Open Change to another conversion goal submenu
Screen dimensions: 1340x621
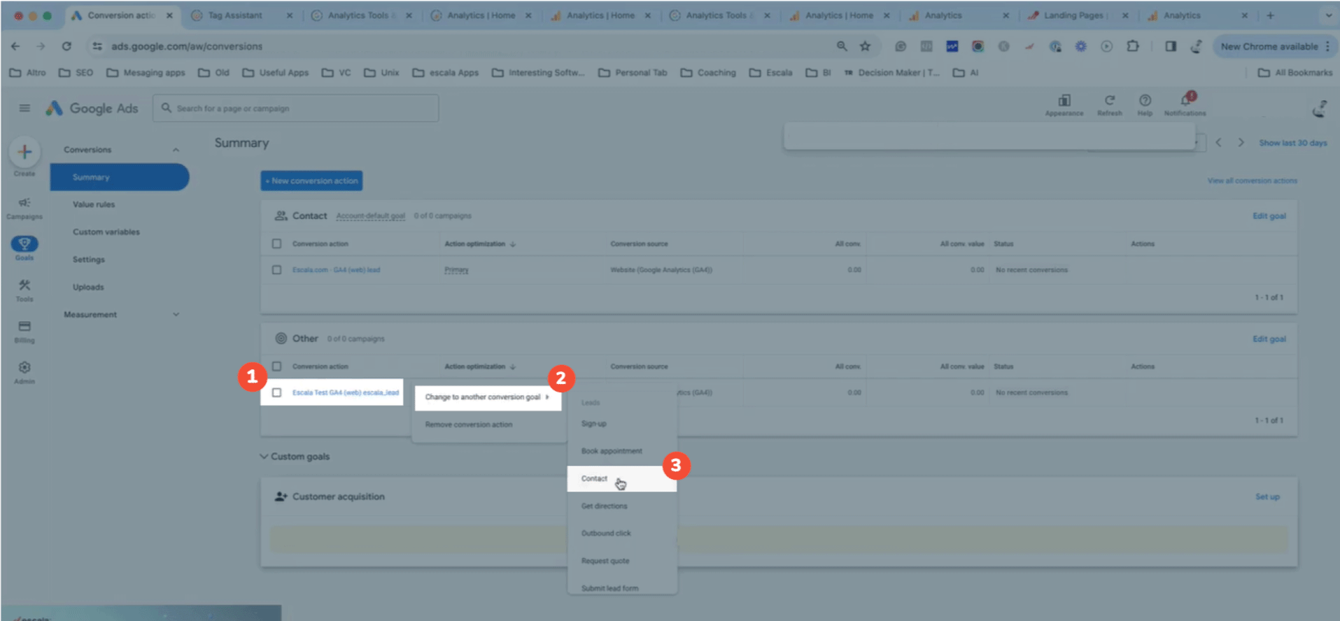pyautogui.click(x=488, y=397)
